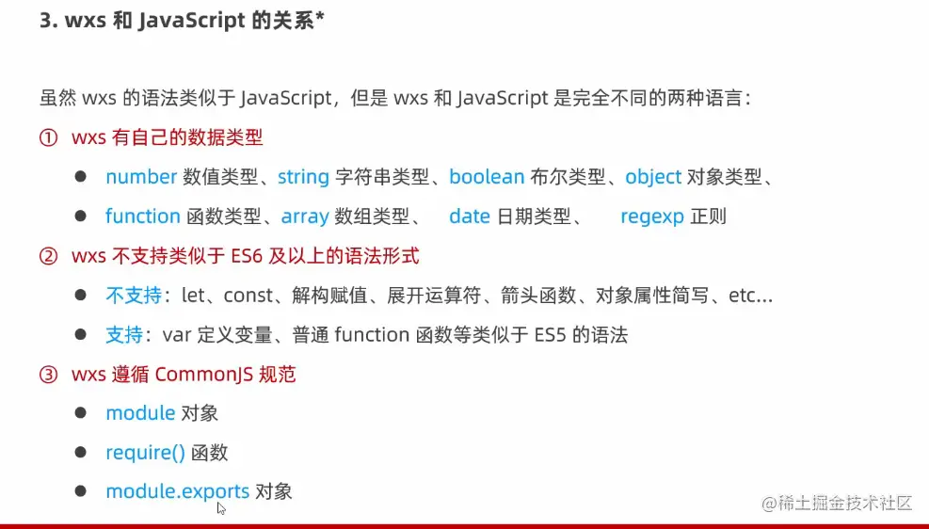929x529 pixels.
Task: Click the blue 'number' keyword
Action: (141, 177)
